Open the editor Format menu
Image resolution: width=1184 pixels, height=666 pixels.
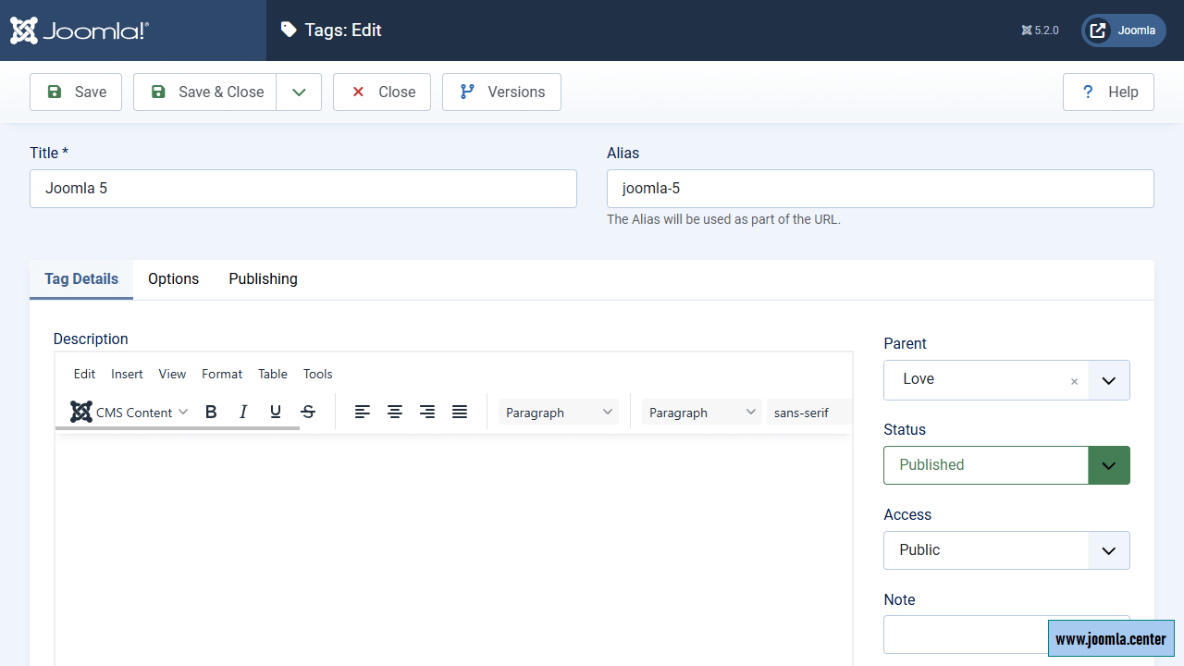point(222,374)
